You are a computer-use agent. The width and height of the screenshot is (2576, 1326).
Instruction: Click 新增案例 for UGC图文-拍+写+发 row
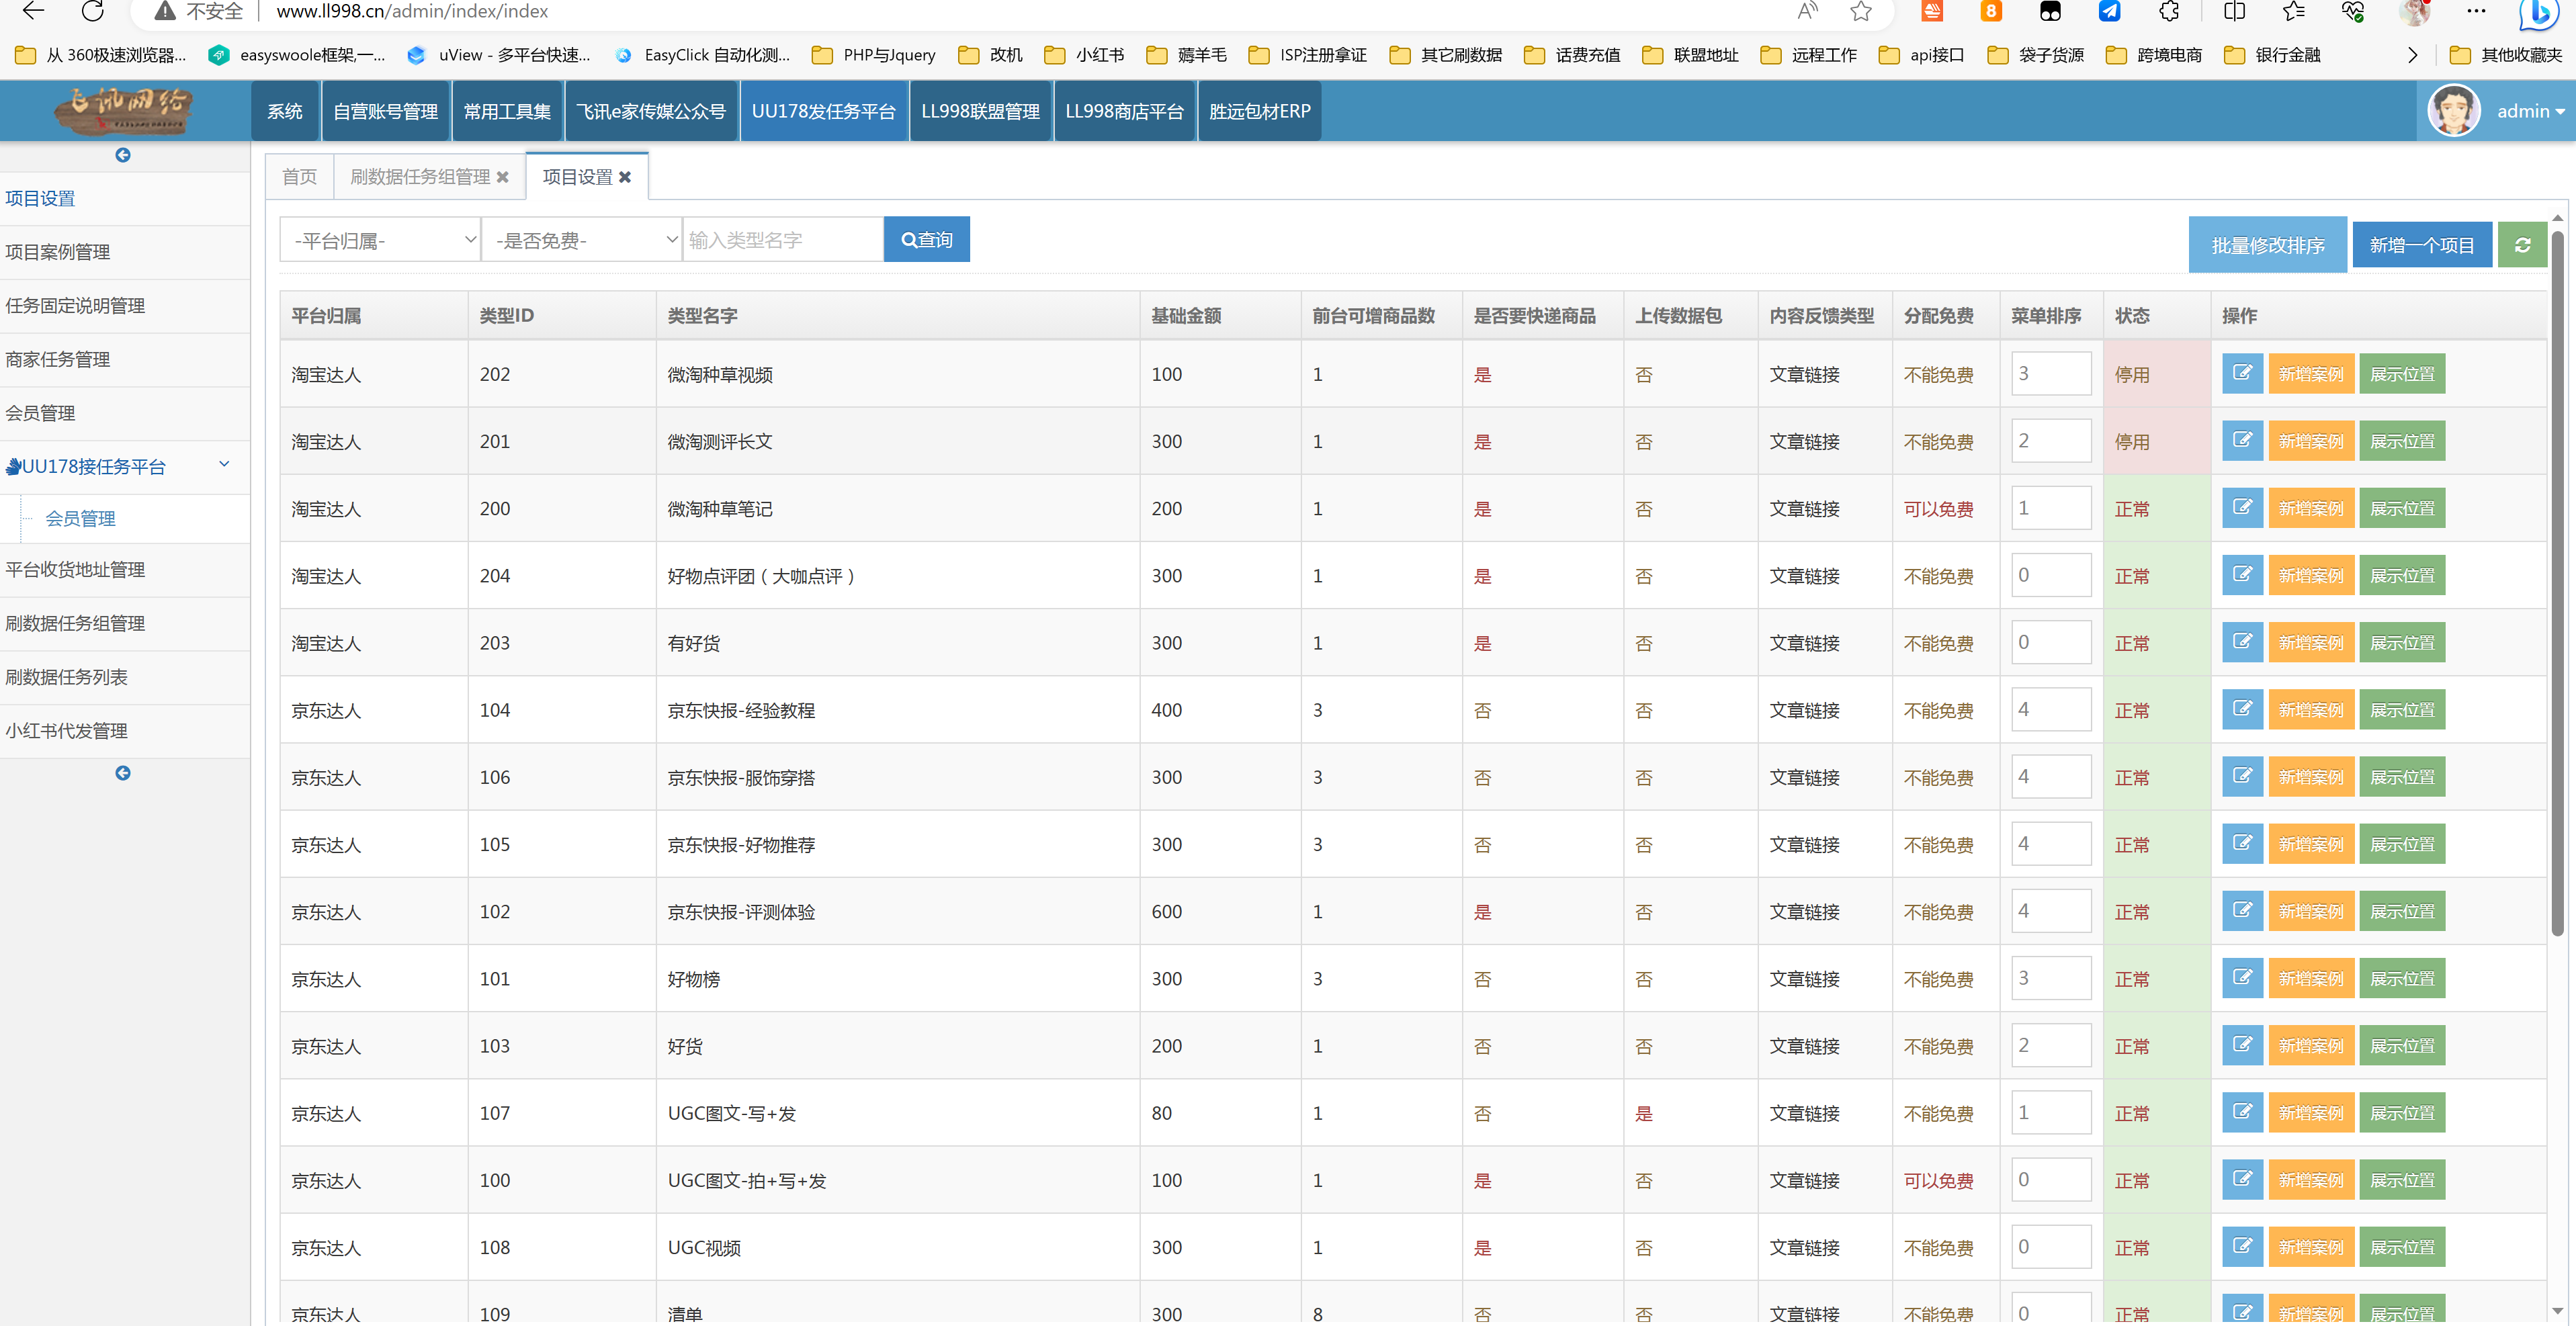coord(2311,1180)
